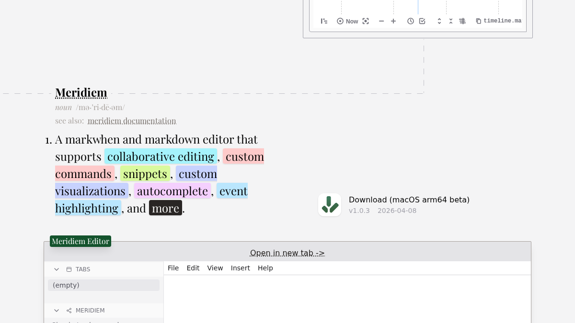This screenshot has height=323, width=575.
Task: Click the Meridiem app logo icon
Action: [x=330, y=205]
